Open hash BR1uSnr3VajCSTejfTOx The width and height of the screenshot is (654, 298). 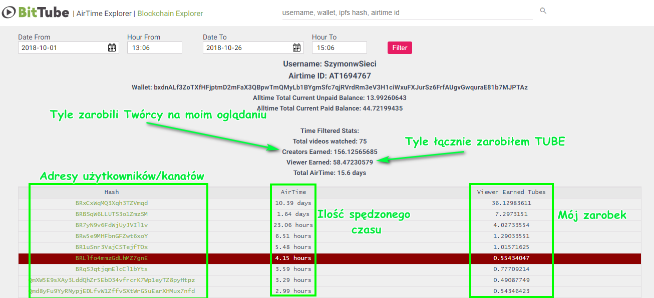pos(112,247)
